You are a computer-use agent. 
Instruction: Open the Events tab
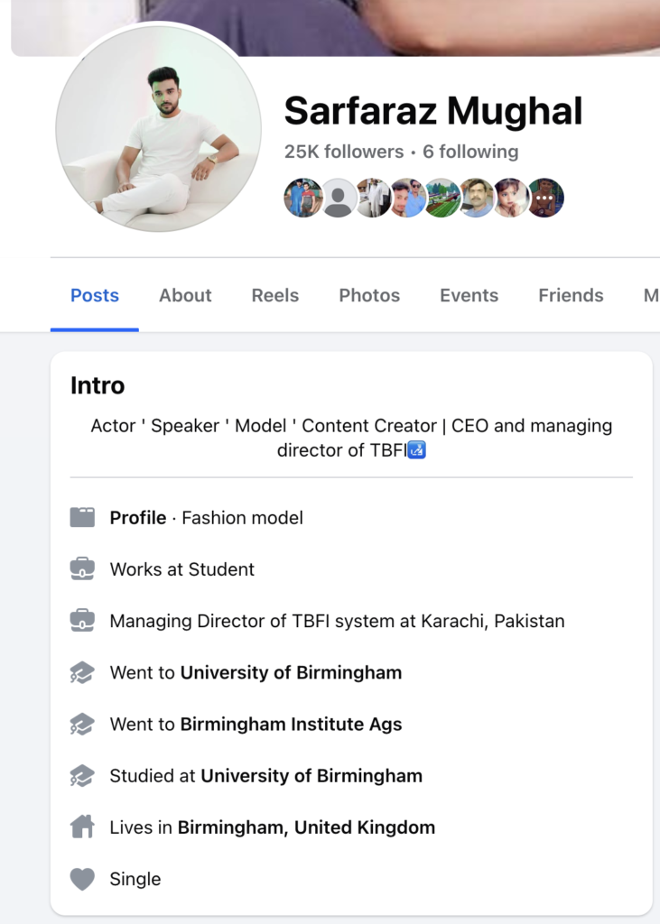(469, 295)
